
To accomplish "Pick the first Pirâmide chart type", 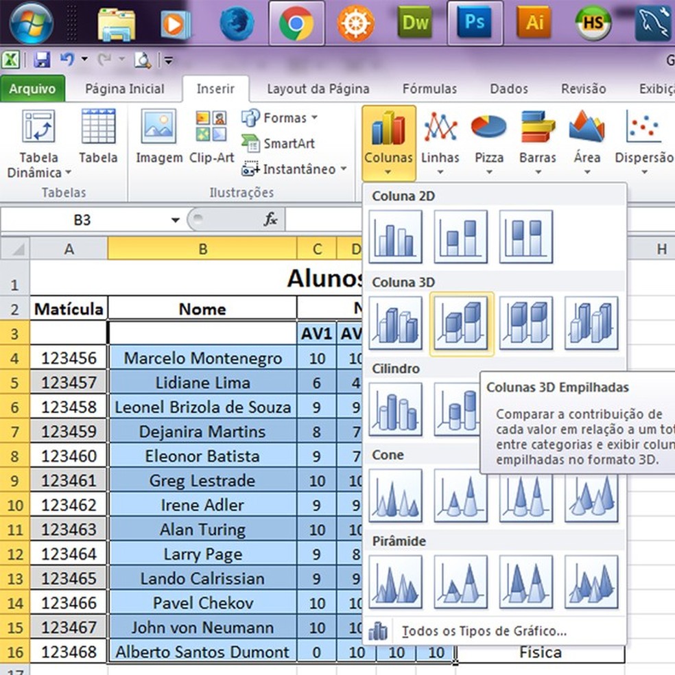I will pos(395,582).
